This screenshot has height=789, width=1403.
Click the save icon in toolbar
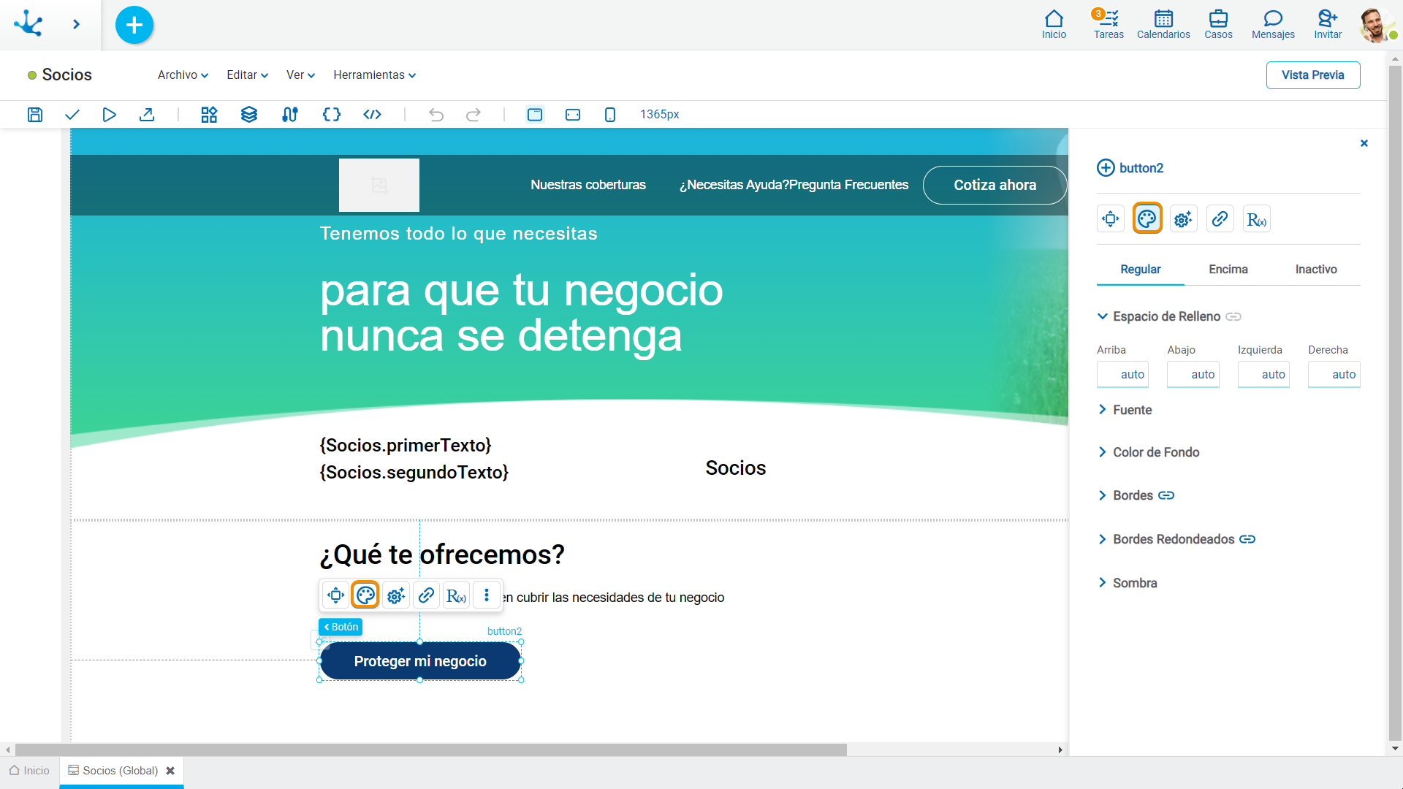[x=35, y=115]
